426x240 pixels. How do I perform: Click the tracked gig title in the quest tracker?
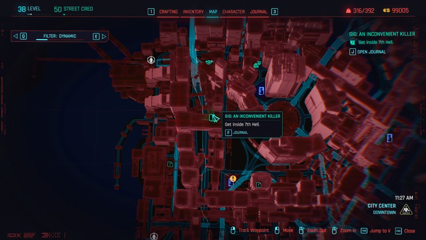click(x=382, y=34)
